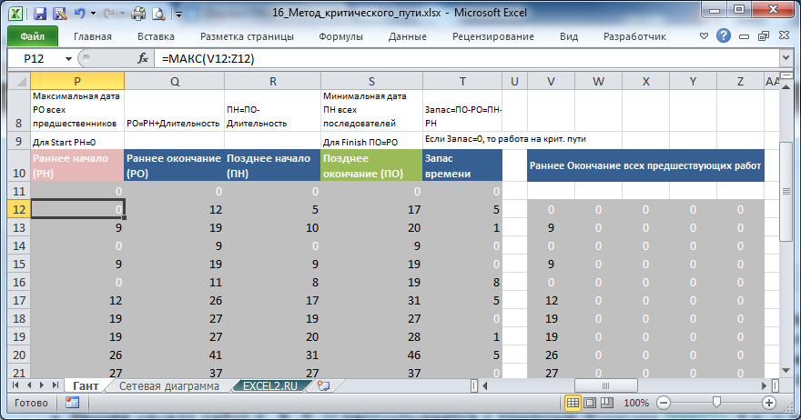Click the vertical scrollbar thumb

tap(786, 192)
